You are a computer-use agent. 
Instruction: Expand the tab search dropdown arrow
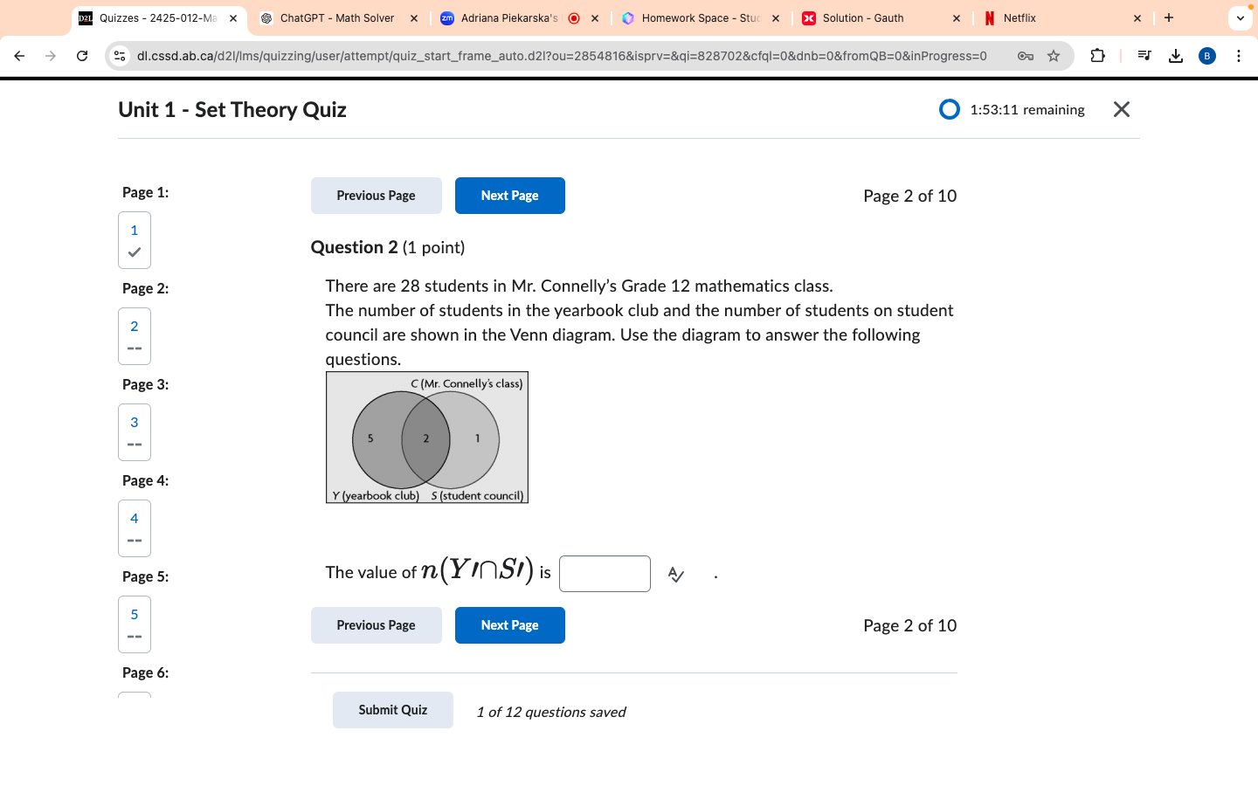tap(1241, 17)
